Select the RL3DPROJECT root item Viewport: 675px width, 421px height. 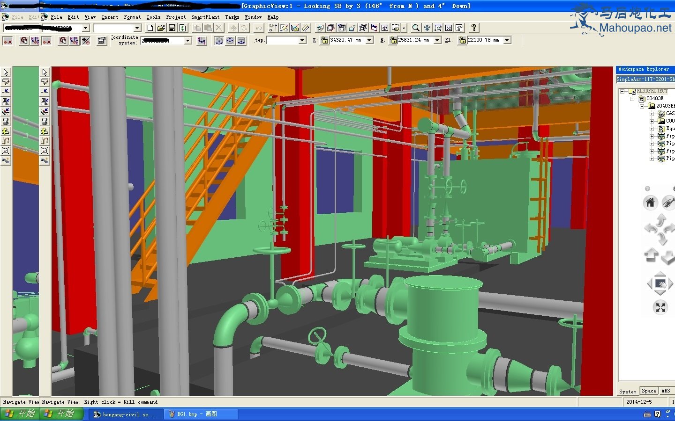(x=652, y=91)
